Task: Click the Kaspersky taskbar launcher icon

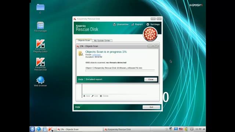Action: 51,129
